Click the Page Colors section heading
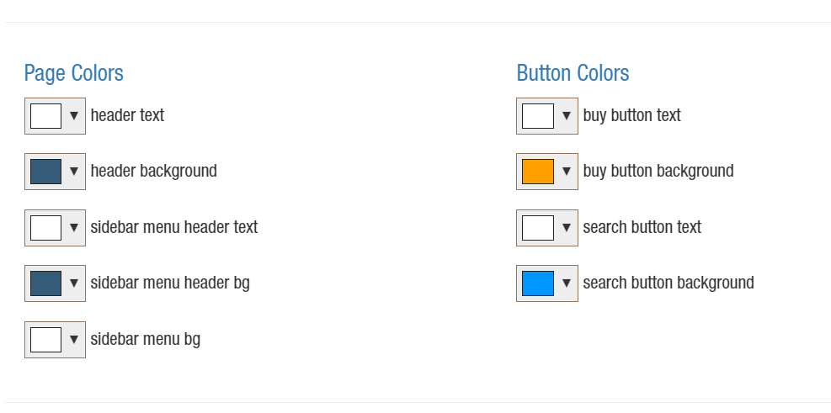Viewport: 831px width, 413px height. tap(74, 73)
